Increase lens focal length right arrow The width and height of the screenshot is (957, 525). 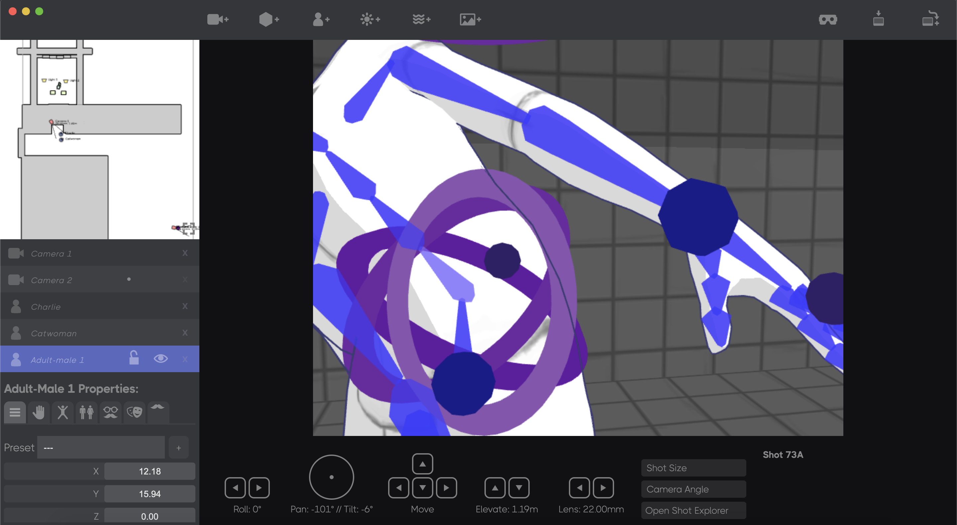click(x=603, y=487)
